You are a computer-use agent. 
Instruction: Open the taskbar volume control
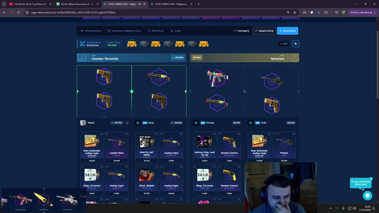click(x=354, y=208)
